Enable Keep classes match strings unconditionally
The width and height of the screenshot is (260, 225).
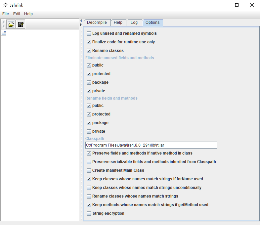coord(89,188)
